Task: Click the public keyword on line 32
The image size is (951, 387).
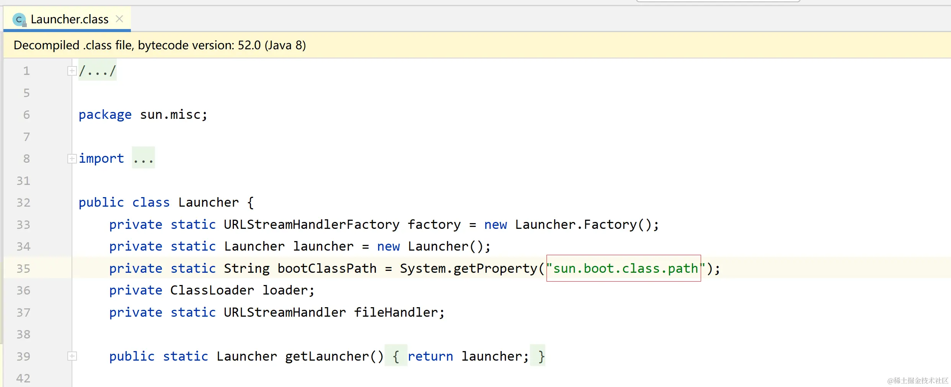Action: [x=101, y=202]
